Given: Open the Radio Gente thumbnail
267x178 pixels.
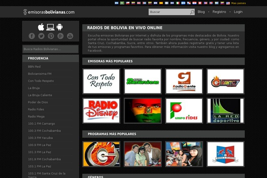Looking at the screenshot, I should [184, 81].
